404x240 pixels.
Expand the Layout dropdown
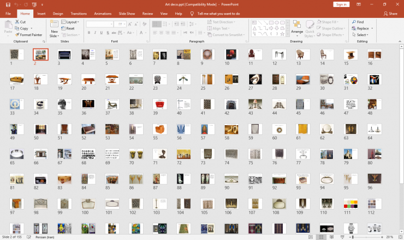coord(70,22)
